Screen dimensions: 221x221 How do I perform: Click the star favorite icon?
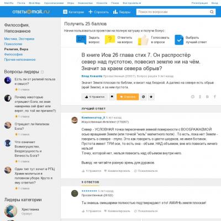[x=151, y=97]
